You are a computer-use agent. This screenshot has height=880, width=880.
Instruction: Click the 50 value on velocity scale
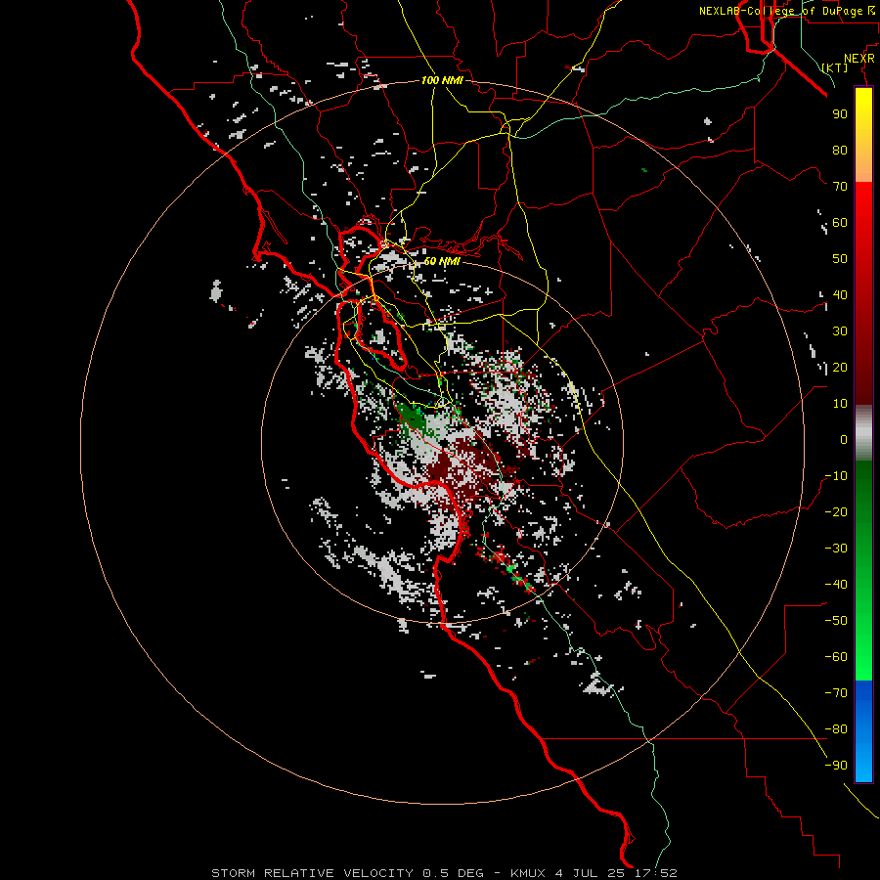pos(840,259)
